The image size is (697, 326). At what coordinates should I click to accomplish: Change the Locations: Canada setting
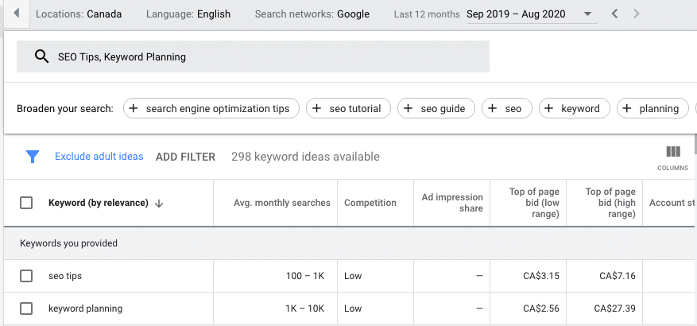click(x=79, y=14)
